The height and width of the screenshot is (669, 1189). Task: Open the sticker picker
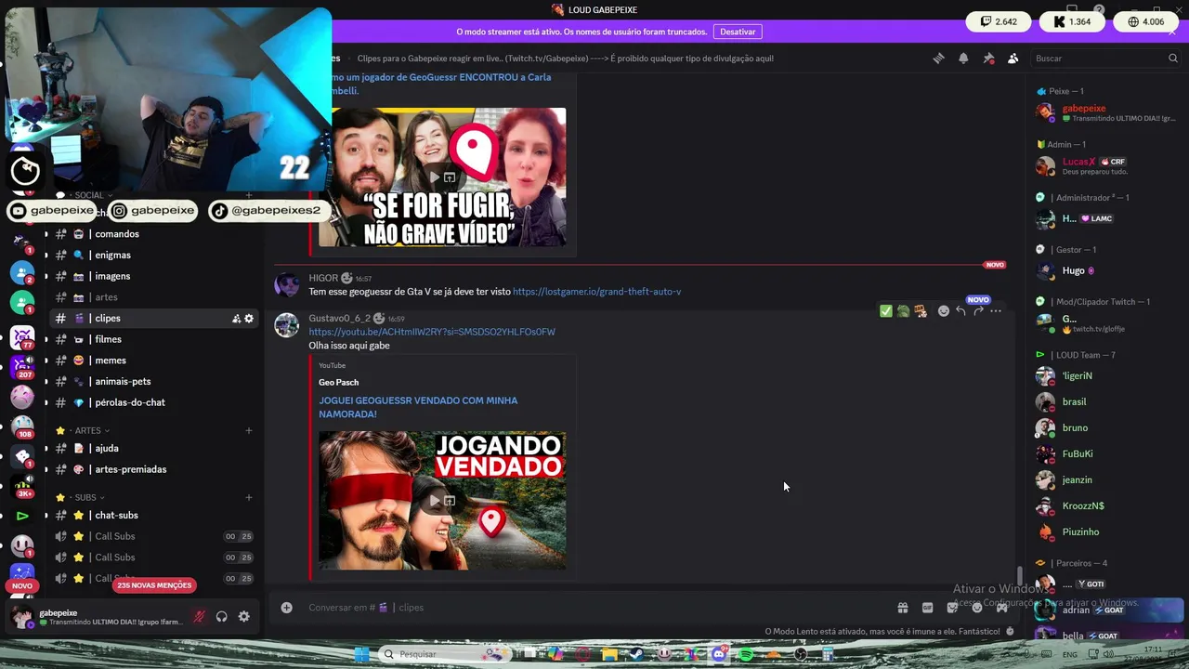point(952,608)
